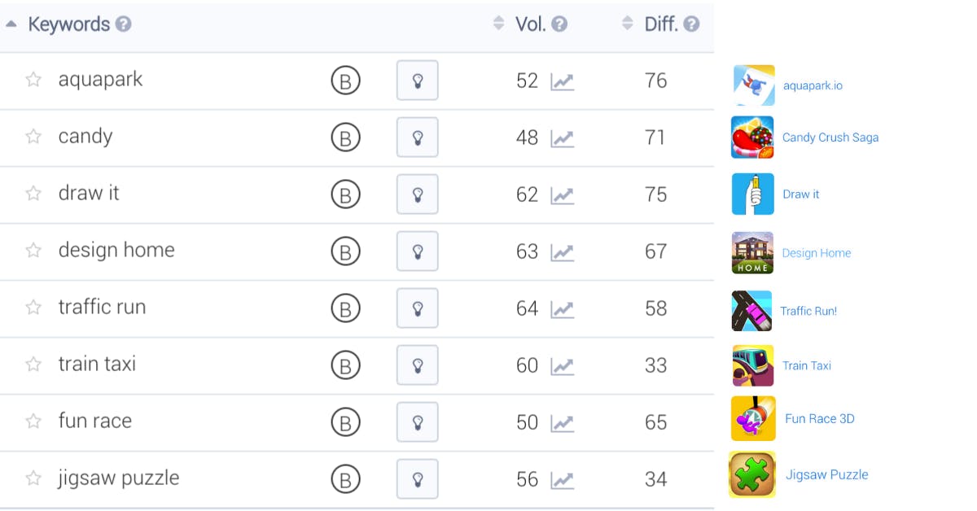The width and height of the screenshot is (977, 511).
Task: Star the aquapark keyword
Action: 33,80
